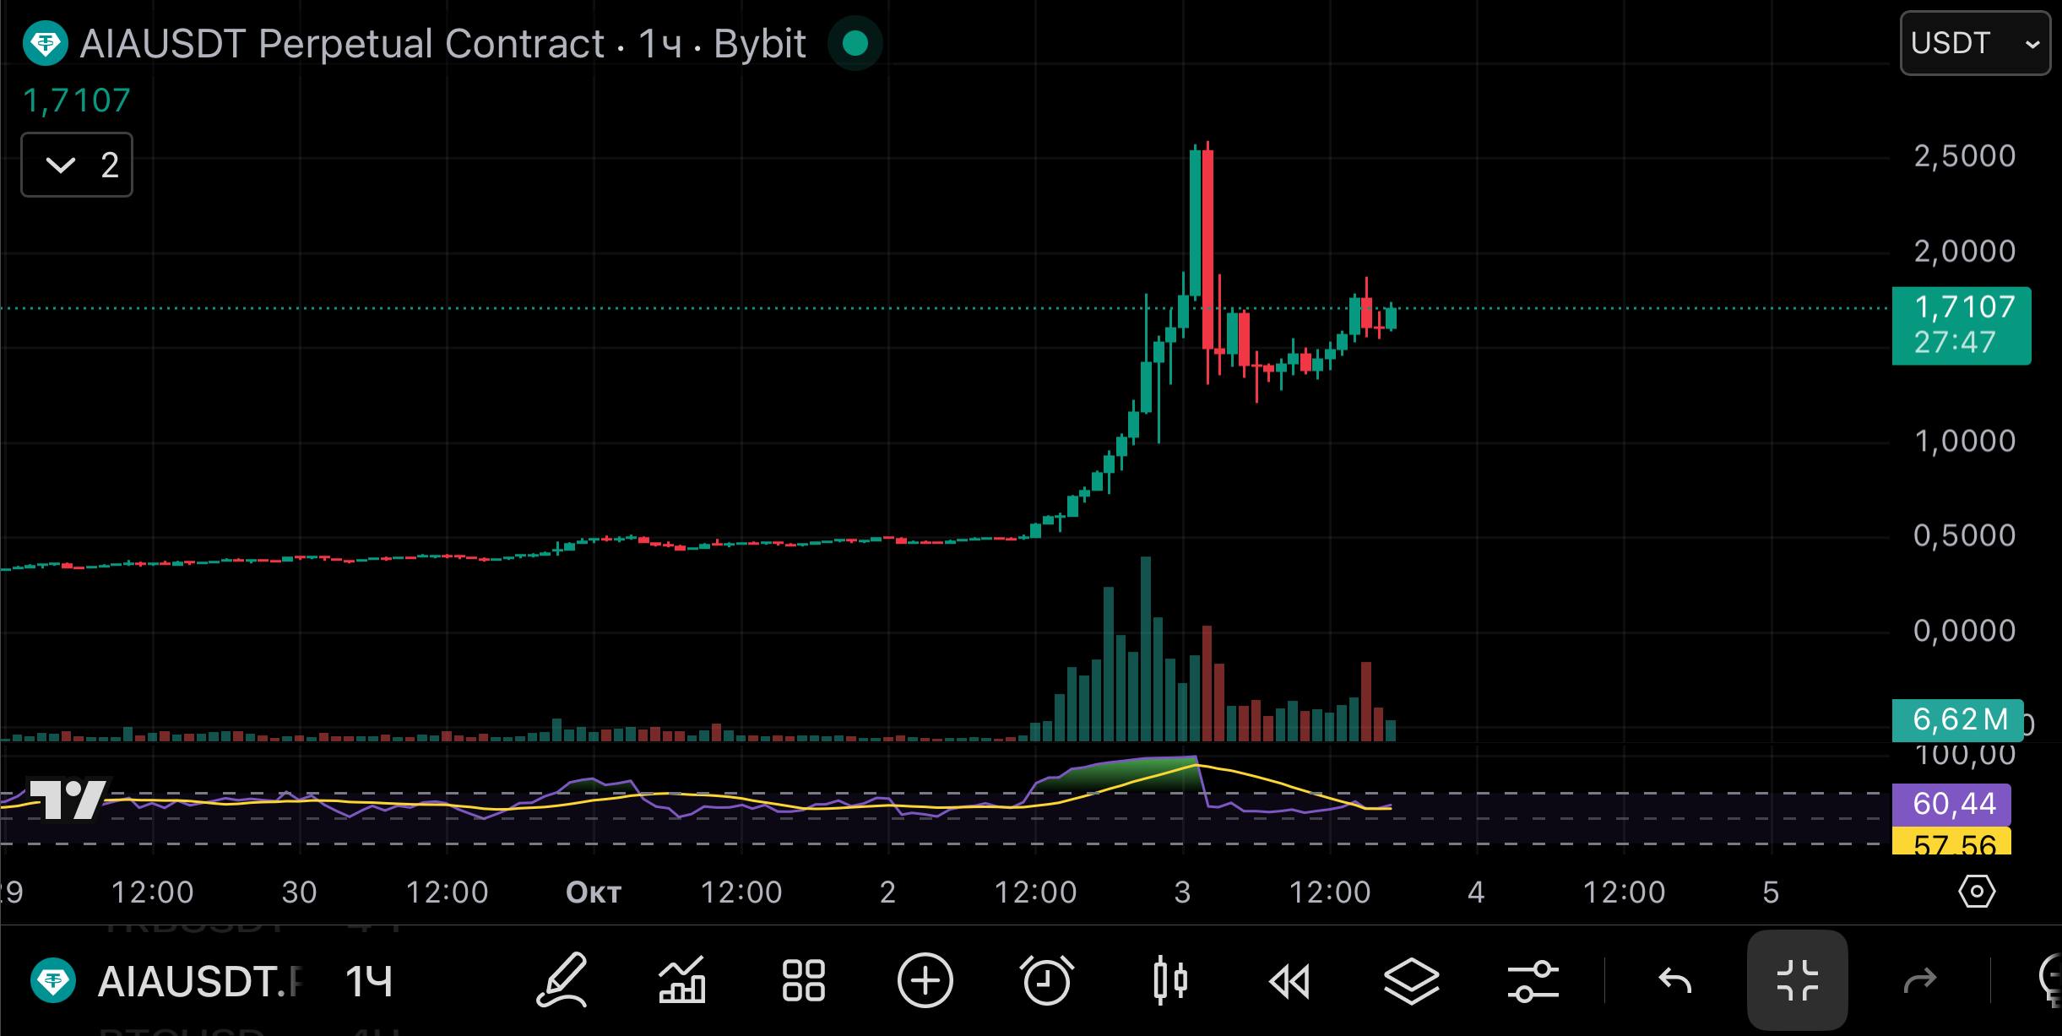The height and width of the screenshot is (1036, 2062).
Task: Undo the last chart action
Action: point(1675,981)
